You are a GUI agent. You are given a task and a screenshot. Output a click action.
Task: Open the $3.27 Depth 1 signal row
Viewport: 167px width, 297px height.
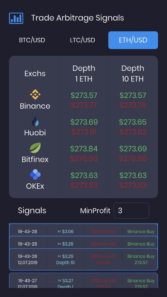(x=83, y=280)
